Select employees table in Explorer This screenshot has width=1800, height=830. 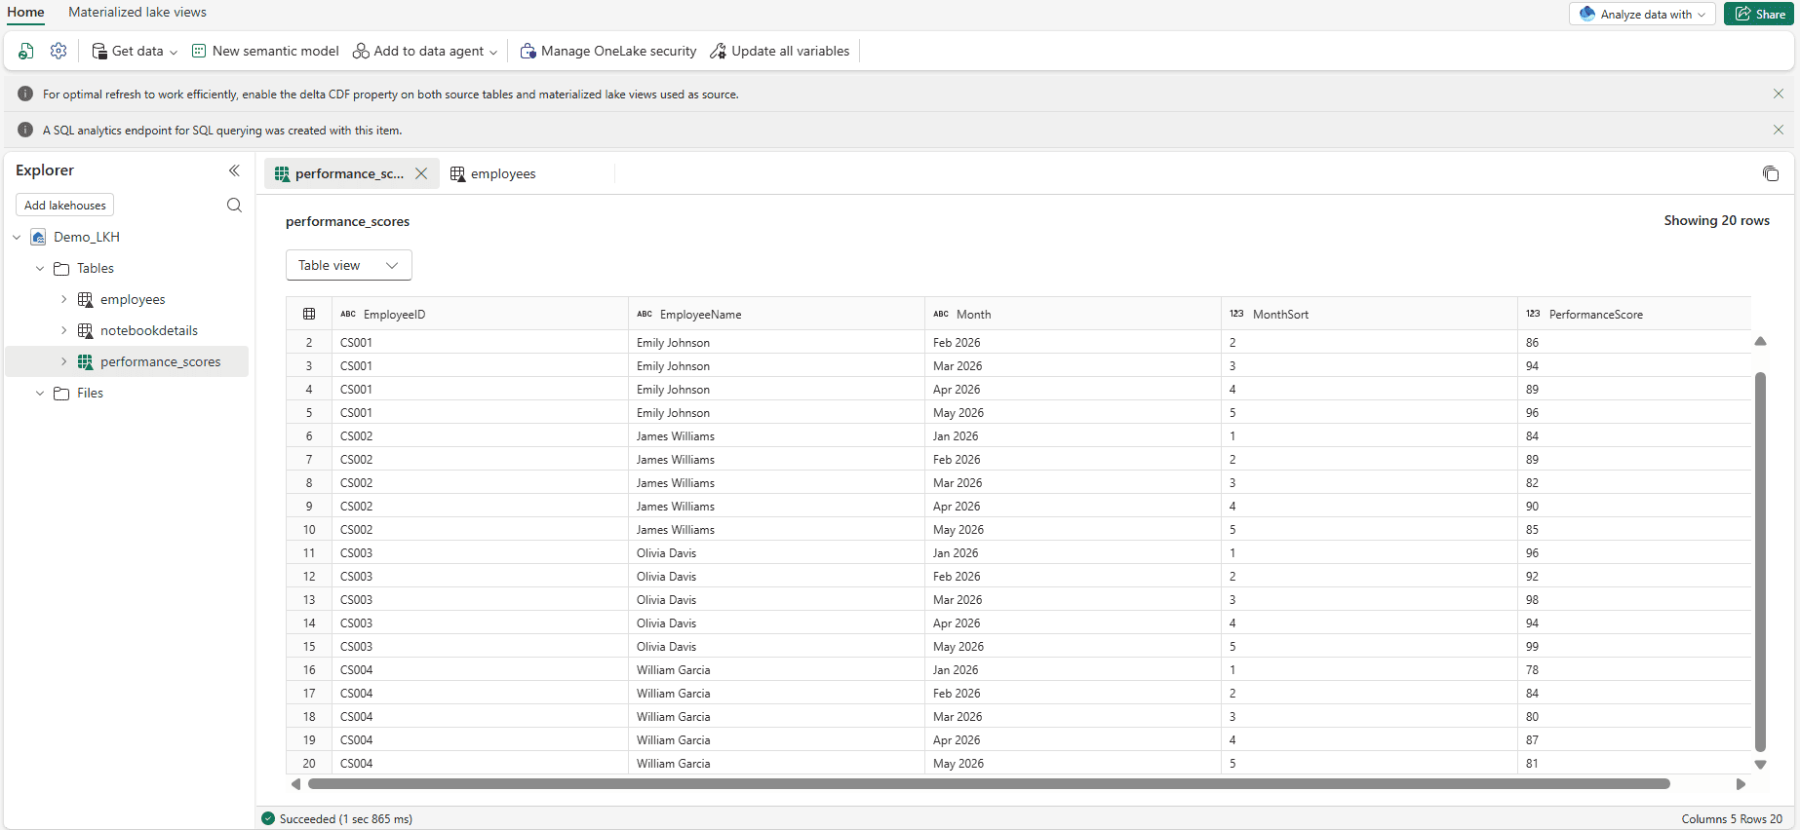pyautogui.click(x=133, y=299)
